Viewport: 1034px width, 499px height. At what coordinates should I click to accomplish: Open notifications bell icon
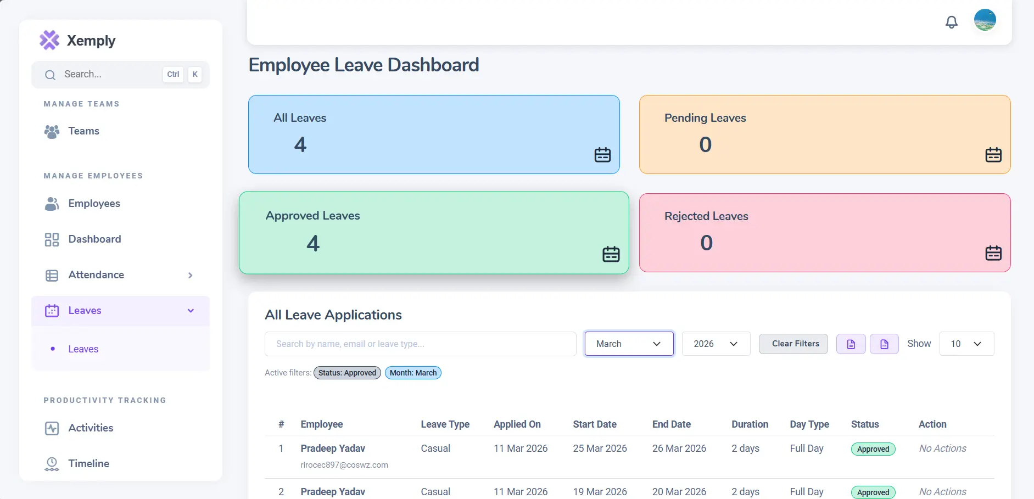coord(952,22)
